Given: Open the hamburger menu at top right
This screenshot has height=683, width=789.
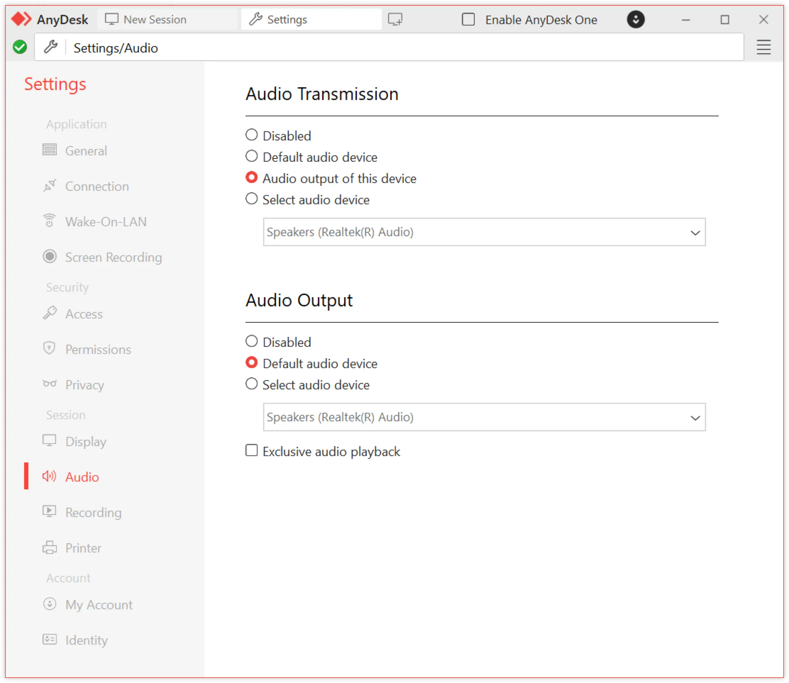Looking at the screenshot, I should [x=763, y=47].
